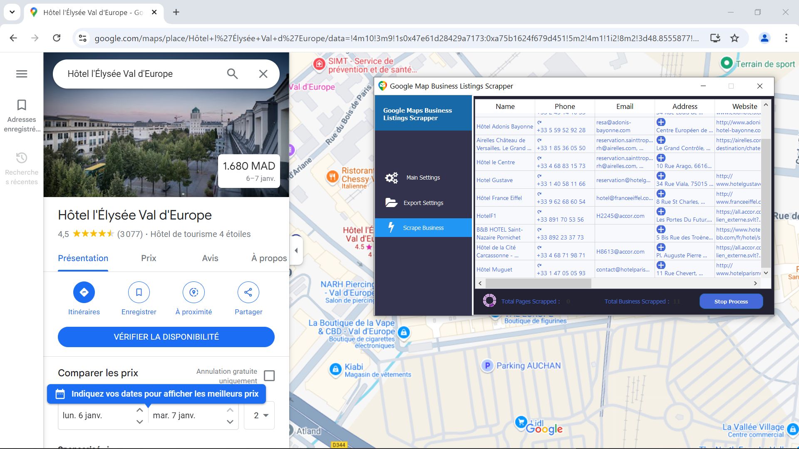Switch to the Prix tab
This screenshot has width=799, height=449.
(x=149, y=258)
